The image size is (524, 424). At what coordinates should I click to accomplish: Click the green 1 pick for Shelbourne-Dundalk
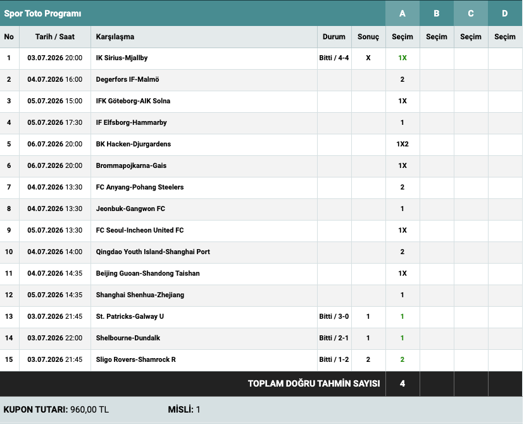coord(402,338)
